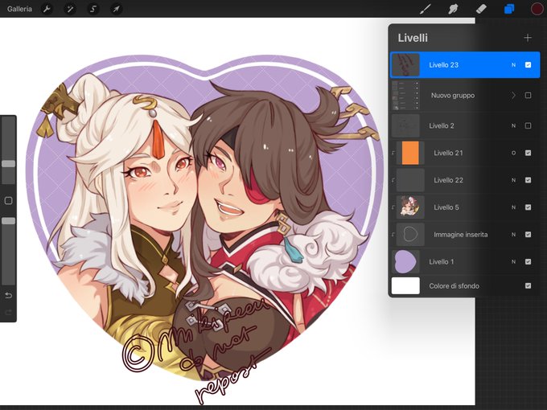Toggle Colore di sfondo visibility
This screenshot has width=547, height=410.
point(528,286)
